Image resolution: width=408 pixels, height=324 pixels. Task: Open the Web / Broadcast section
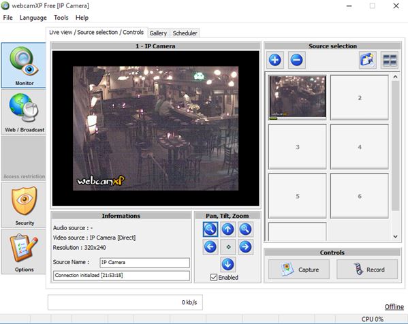coord(24,112)
